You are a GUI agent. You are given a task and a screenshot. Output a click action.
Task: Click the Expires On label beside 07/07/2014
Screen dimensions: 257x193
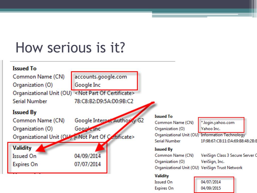coord(25,164)
